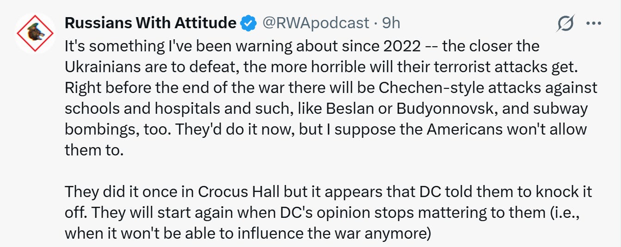Click the word "Americans" in the post

click(466, 130)
